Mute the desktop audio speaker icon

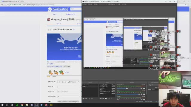[x=141, y=89]
